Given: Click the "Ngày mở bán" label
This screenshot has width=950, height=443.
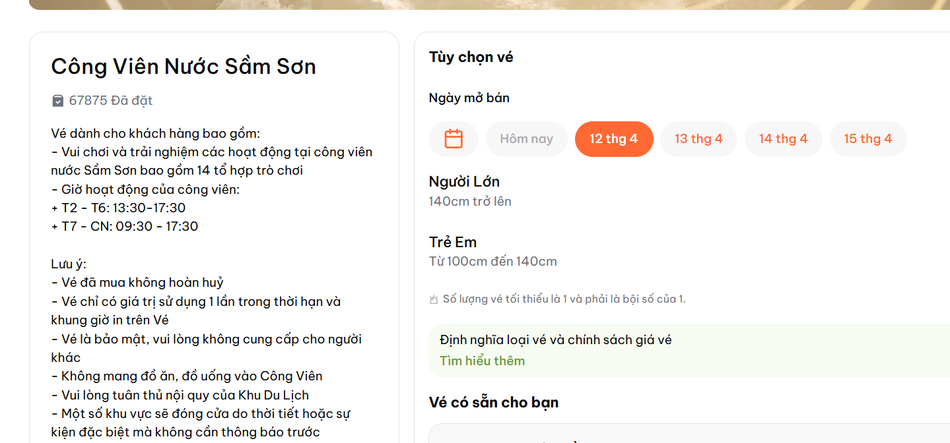Looking at the screenshot, I should pyautogui.click(x=467, y=98).
